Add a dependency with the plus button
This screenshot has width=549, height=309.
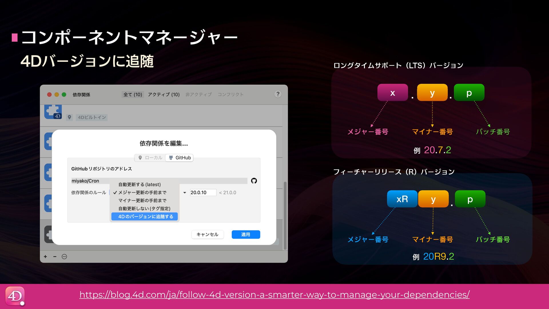click(x=45, y=257)
